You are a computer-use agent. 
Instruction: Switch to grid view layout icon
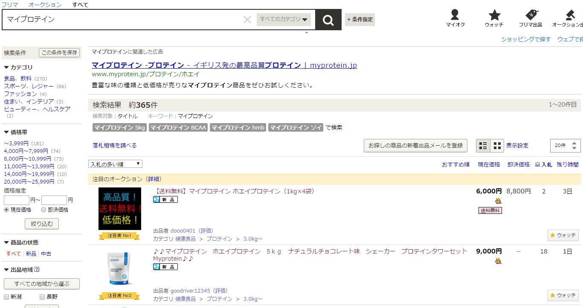(x=497, y=146)
